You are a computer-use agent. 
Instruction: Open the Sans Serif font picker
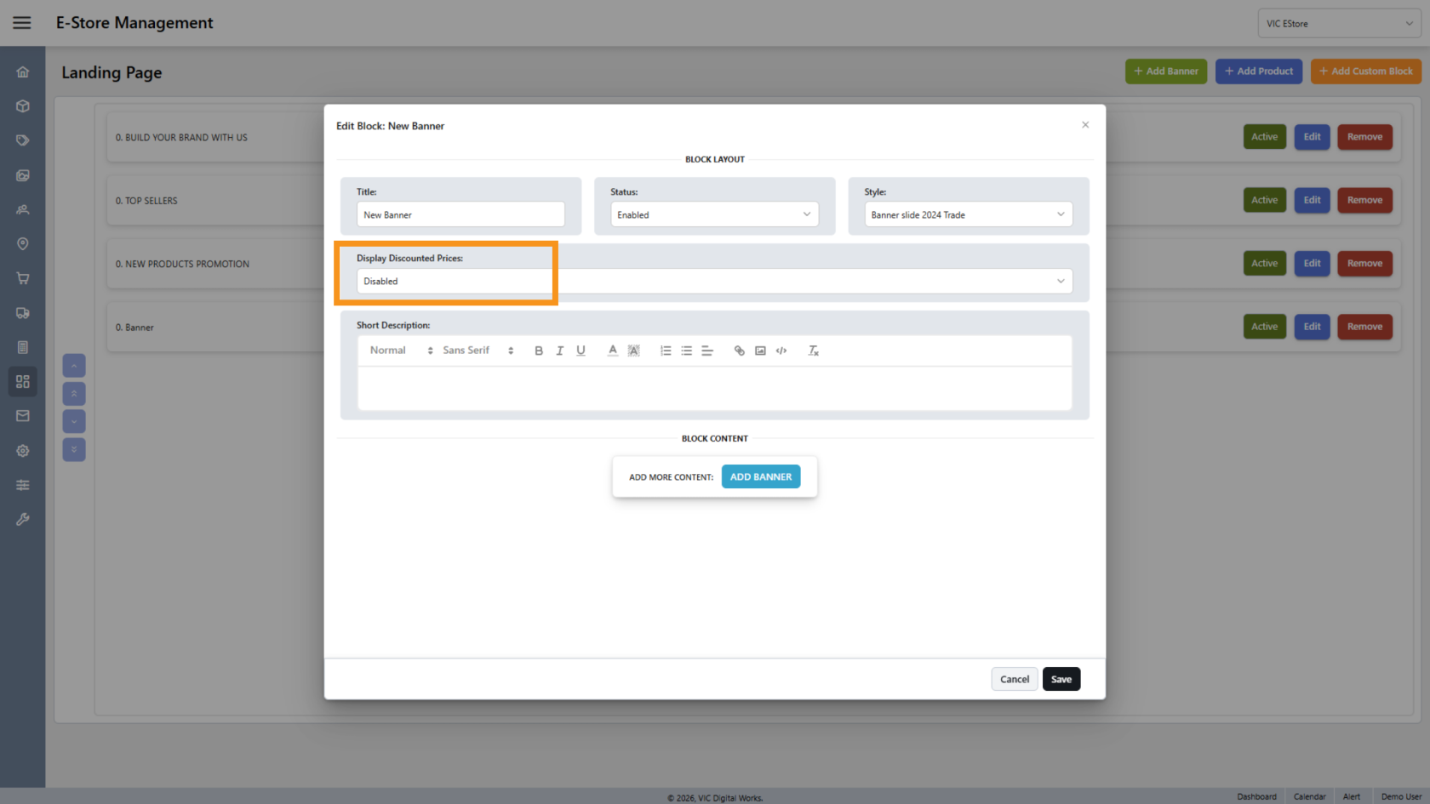point(478,351)
